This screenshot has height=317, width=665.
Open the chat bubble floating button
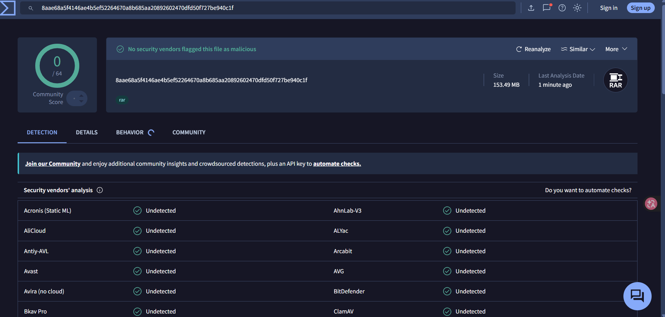coord(637,296)
